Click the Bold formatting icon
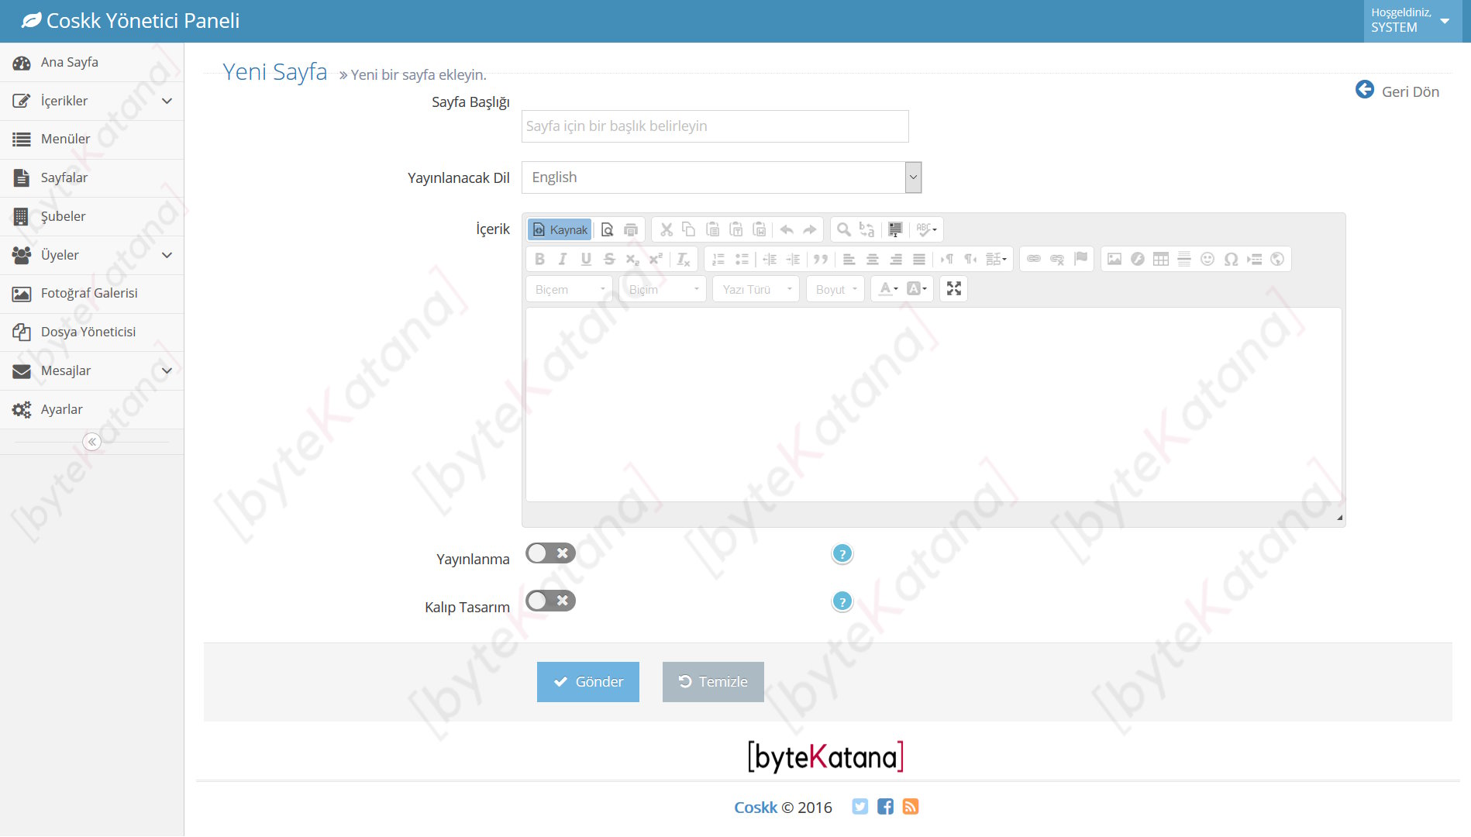The width and height of the screenshot is (1471, 837). pos(540,260)
